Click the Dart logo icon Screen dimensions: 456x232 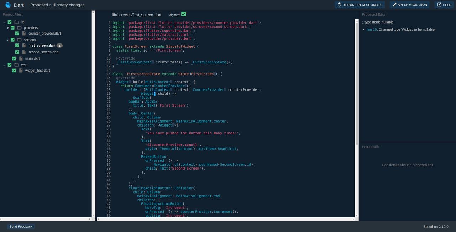(8, 5)
